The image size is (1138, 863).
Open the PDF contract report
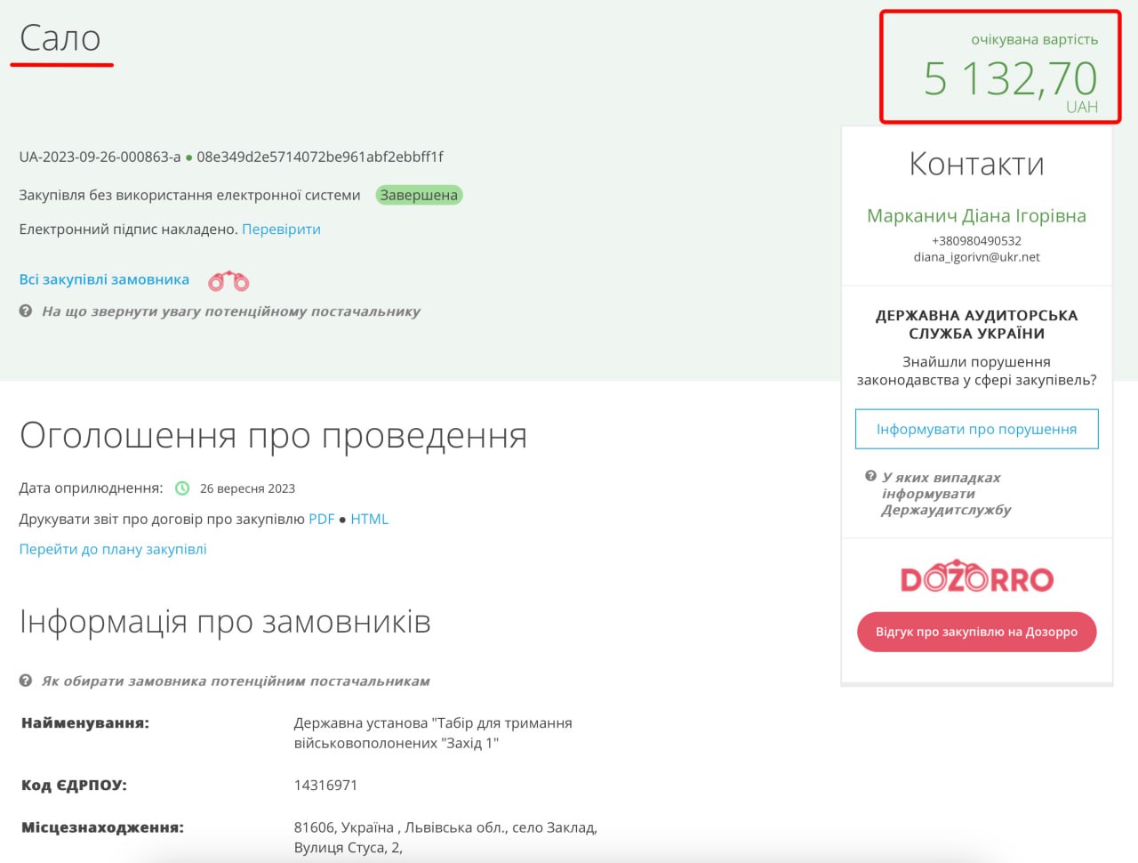[321, 520]
